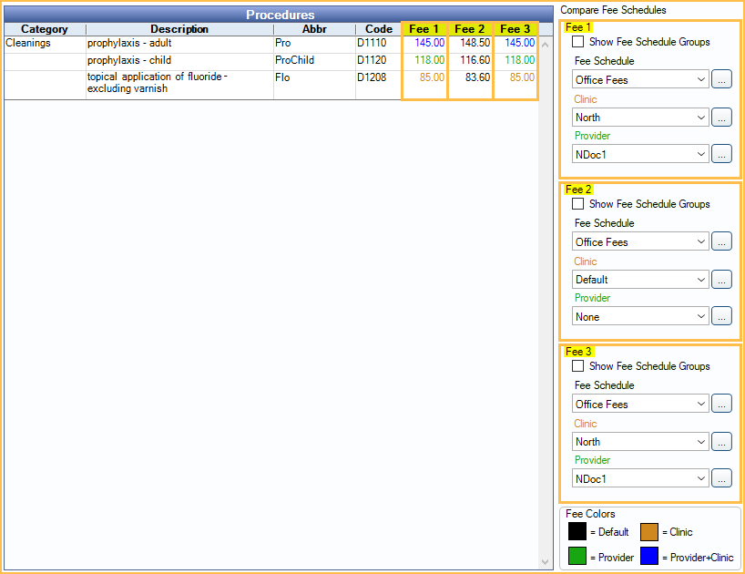Click the Category column header

coord(45,29)
